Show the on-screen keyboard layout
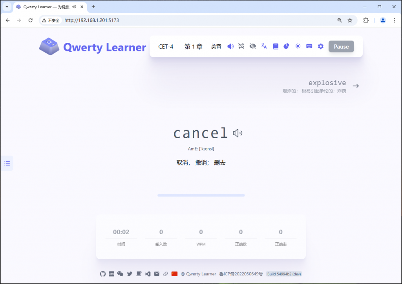 pyautogui.click(x=309, y=46)
